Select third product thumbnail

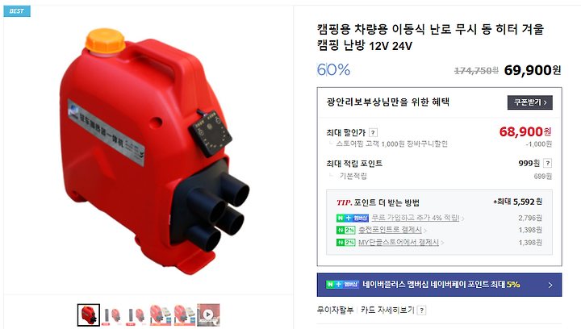(136, 315)
